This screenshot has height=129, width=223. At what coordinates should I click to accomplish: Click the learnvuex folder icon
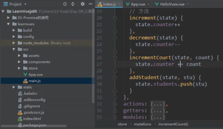(x=14, y=24)
